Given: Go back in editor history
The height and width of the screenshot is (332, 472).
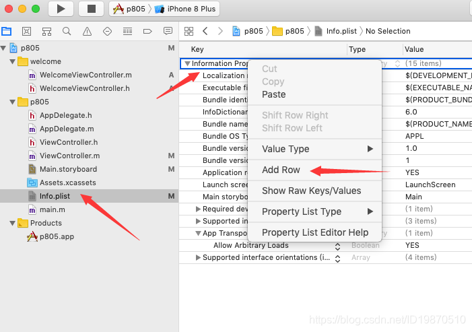Looking at the screenshot, I should (205, 31).
